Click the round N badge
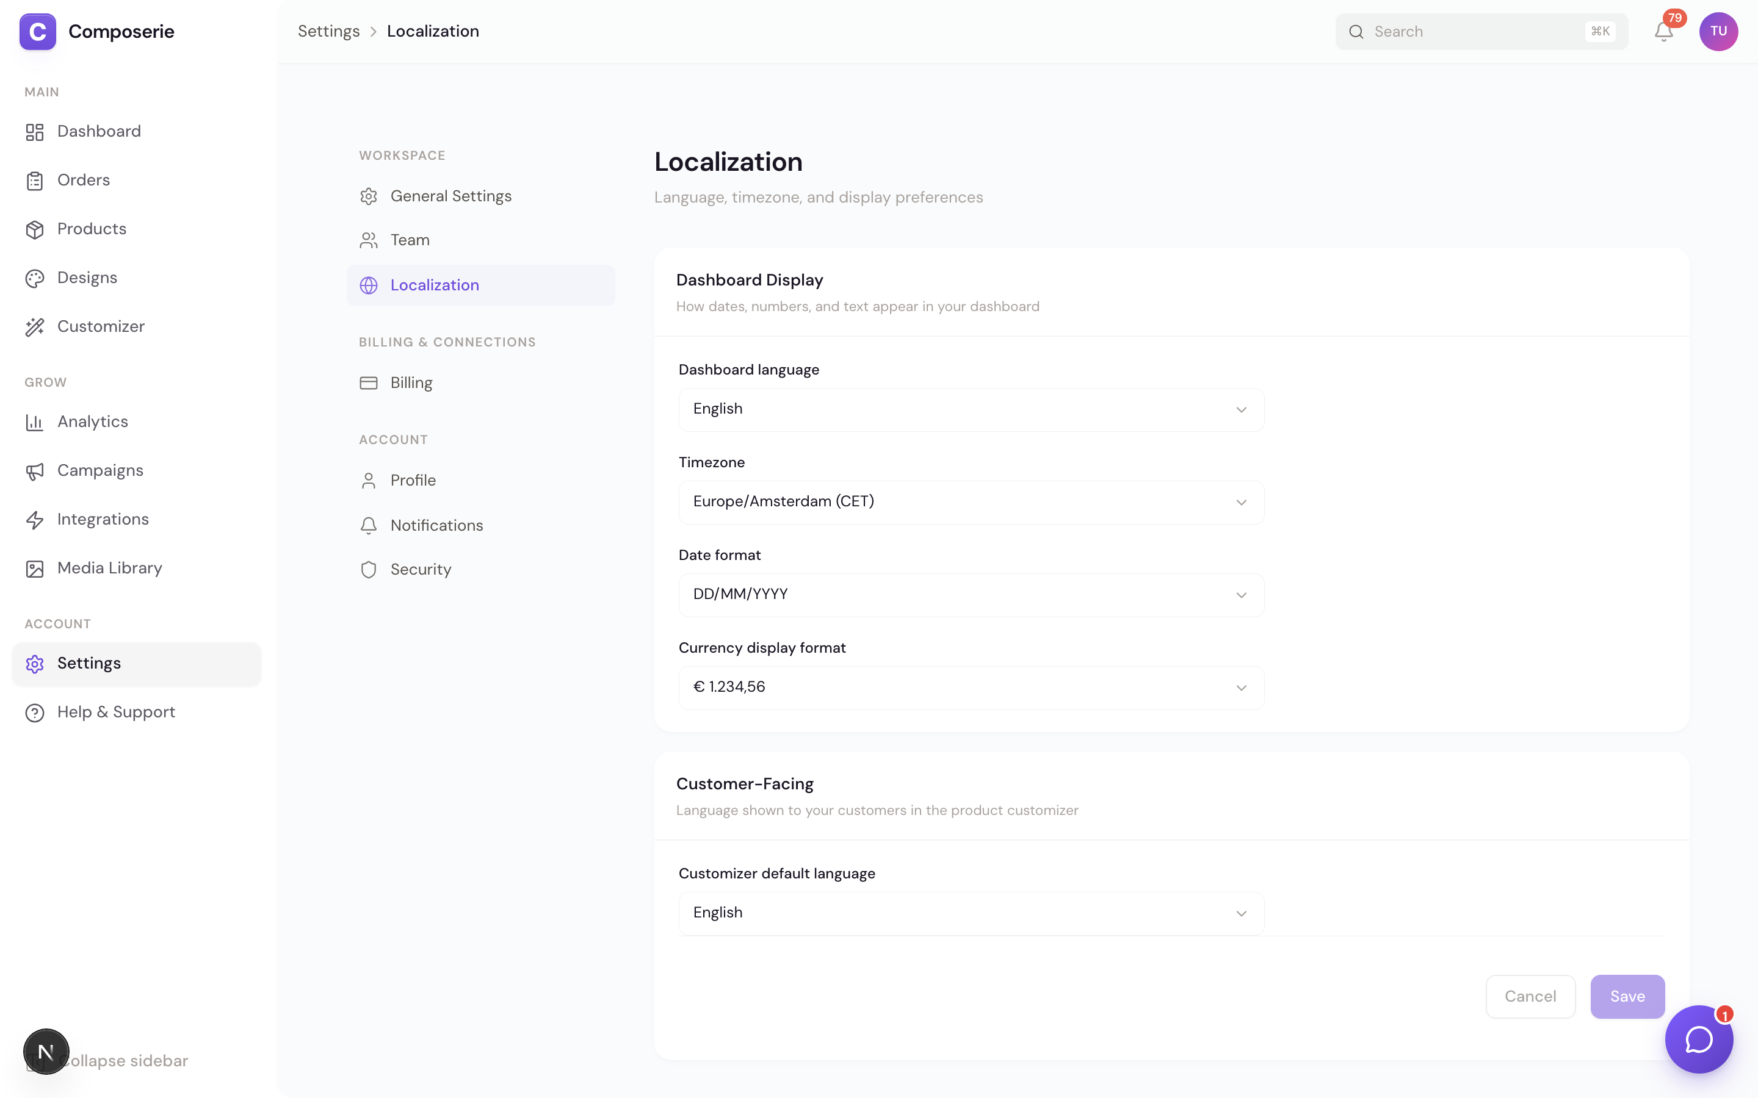 click(x=46, y=1052)
